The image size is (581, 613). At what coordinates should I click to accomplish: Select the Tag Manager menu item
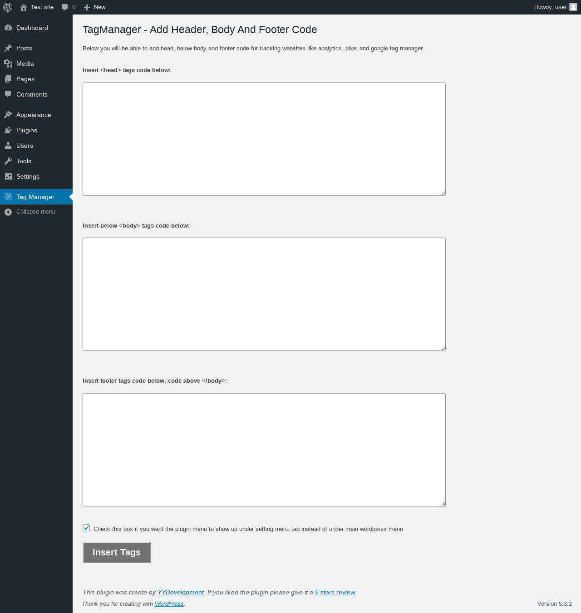click(x=36, y=197)
